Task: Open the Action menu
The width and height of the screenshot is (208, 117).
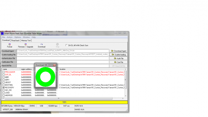Action: [9, 37]
